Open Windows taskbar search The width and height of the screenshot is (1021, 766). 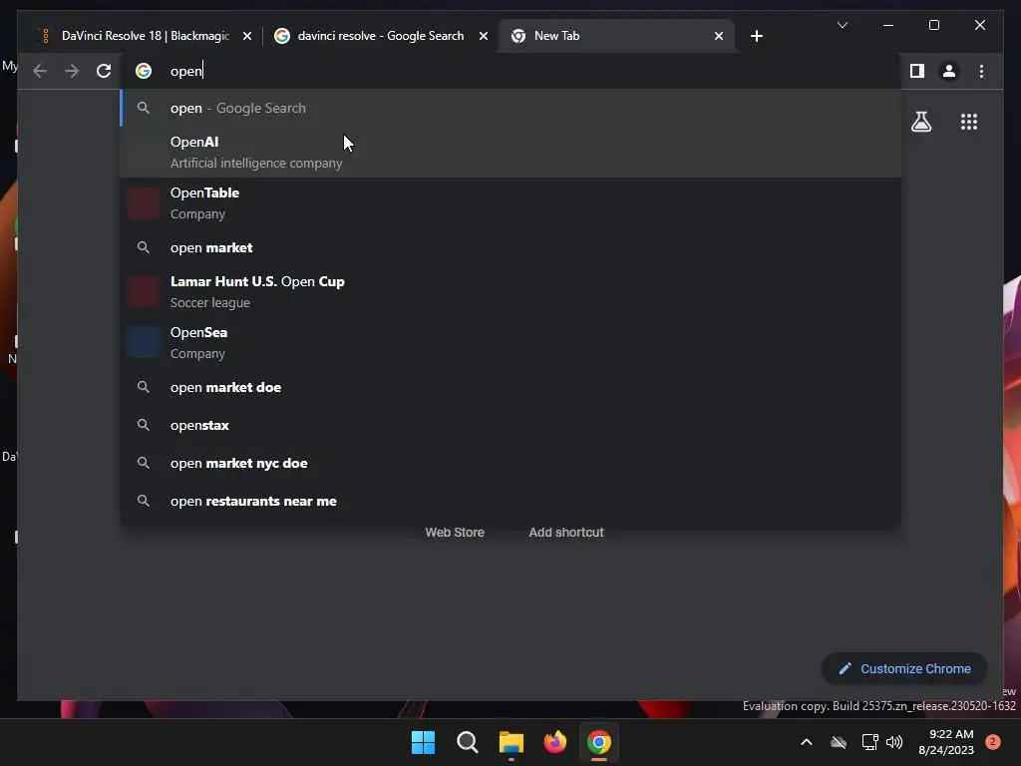[x=467, y=742]
